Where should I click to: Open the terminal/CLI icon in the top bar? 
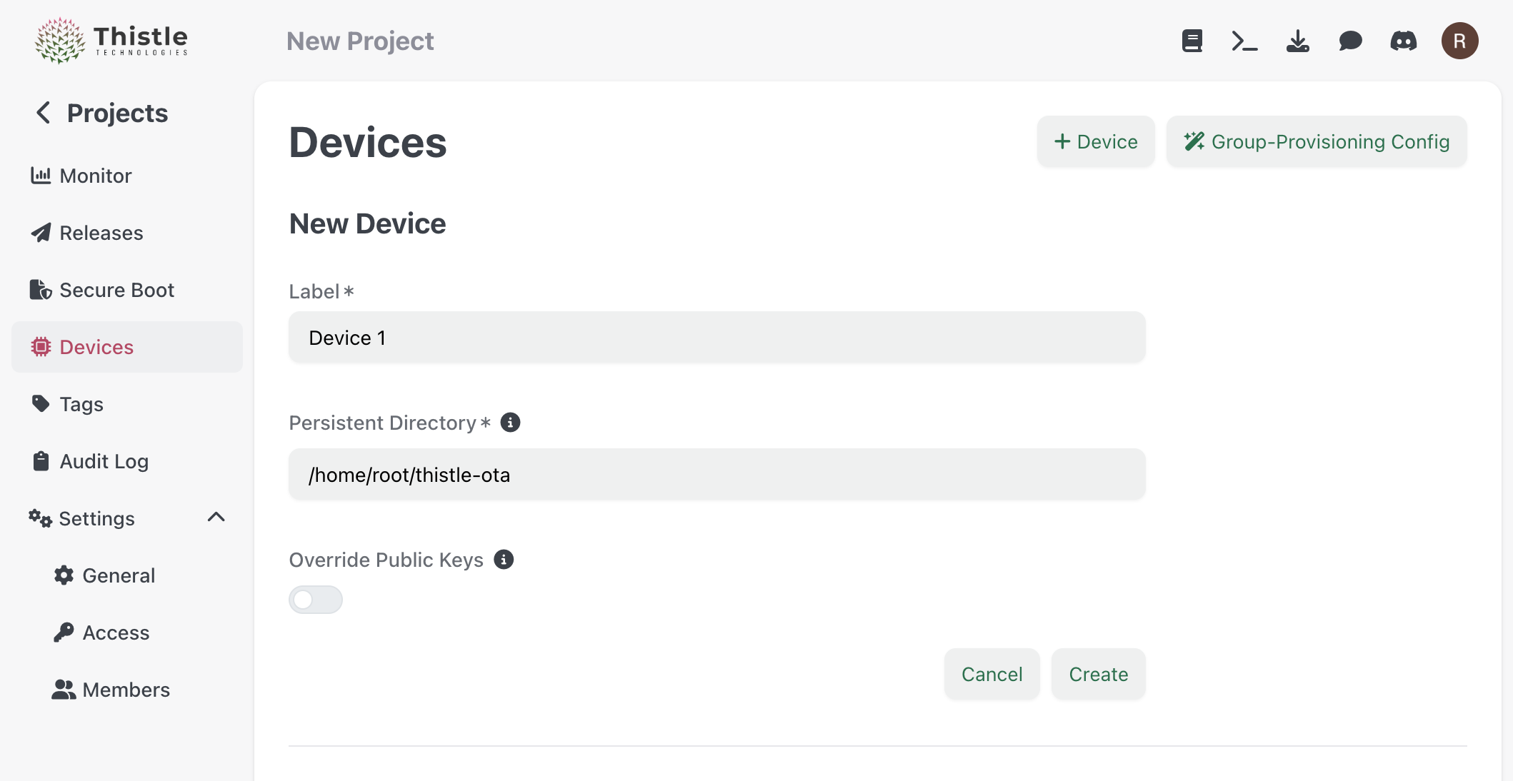1244,41
